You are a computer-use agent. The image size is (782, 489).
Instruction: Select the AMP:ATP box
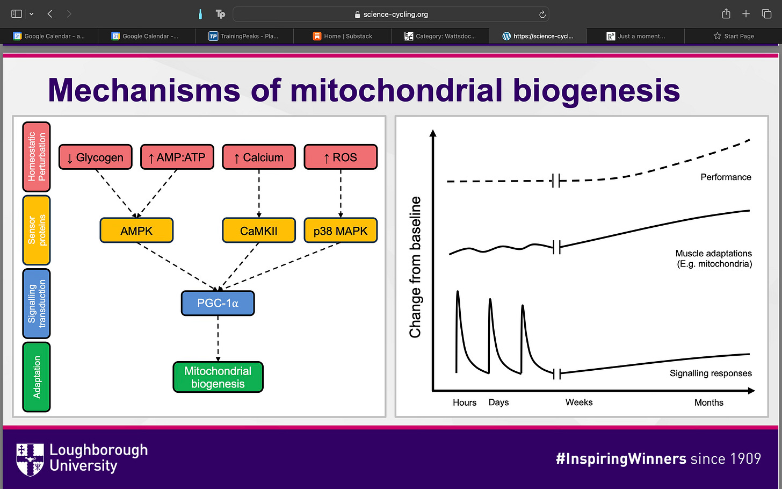177,157
